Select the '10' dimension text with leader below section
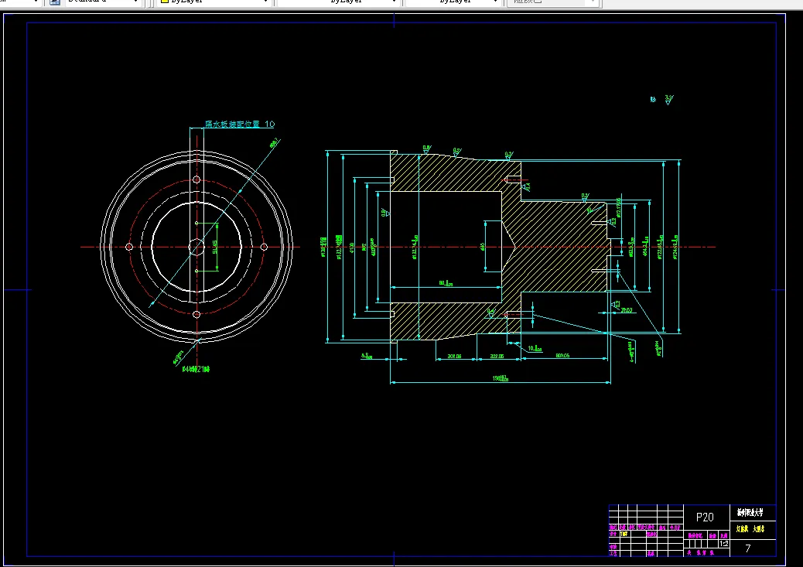Screen dimensions: 803x567 pos(535,348)
